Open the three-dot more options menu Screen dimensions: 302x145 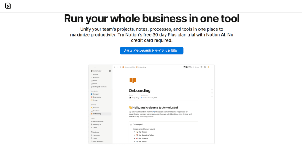coord(211,67)
